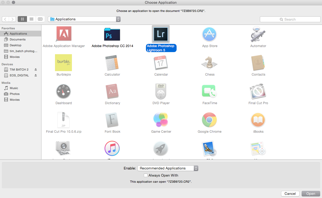Choose the Font Book application
The image size is (322, 198).
(x=112, y=120)
